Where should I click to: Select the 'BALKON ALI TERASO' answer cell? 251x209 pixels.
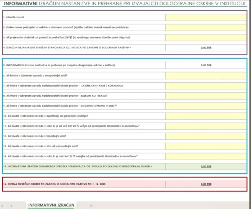pyautogui.click(x=206, y=96)
